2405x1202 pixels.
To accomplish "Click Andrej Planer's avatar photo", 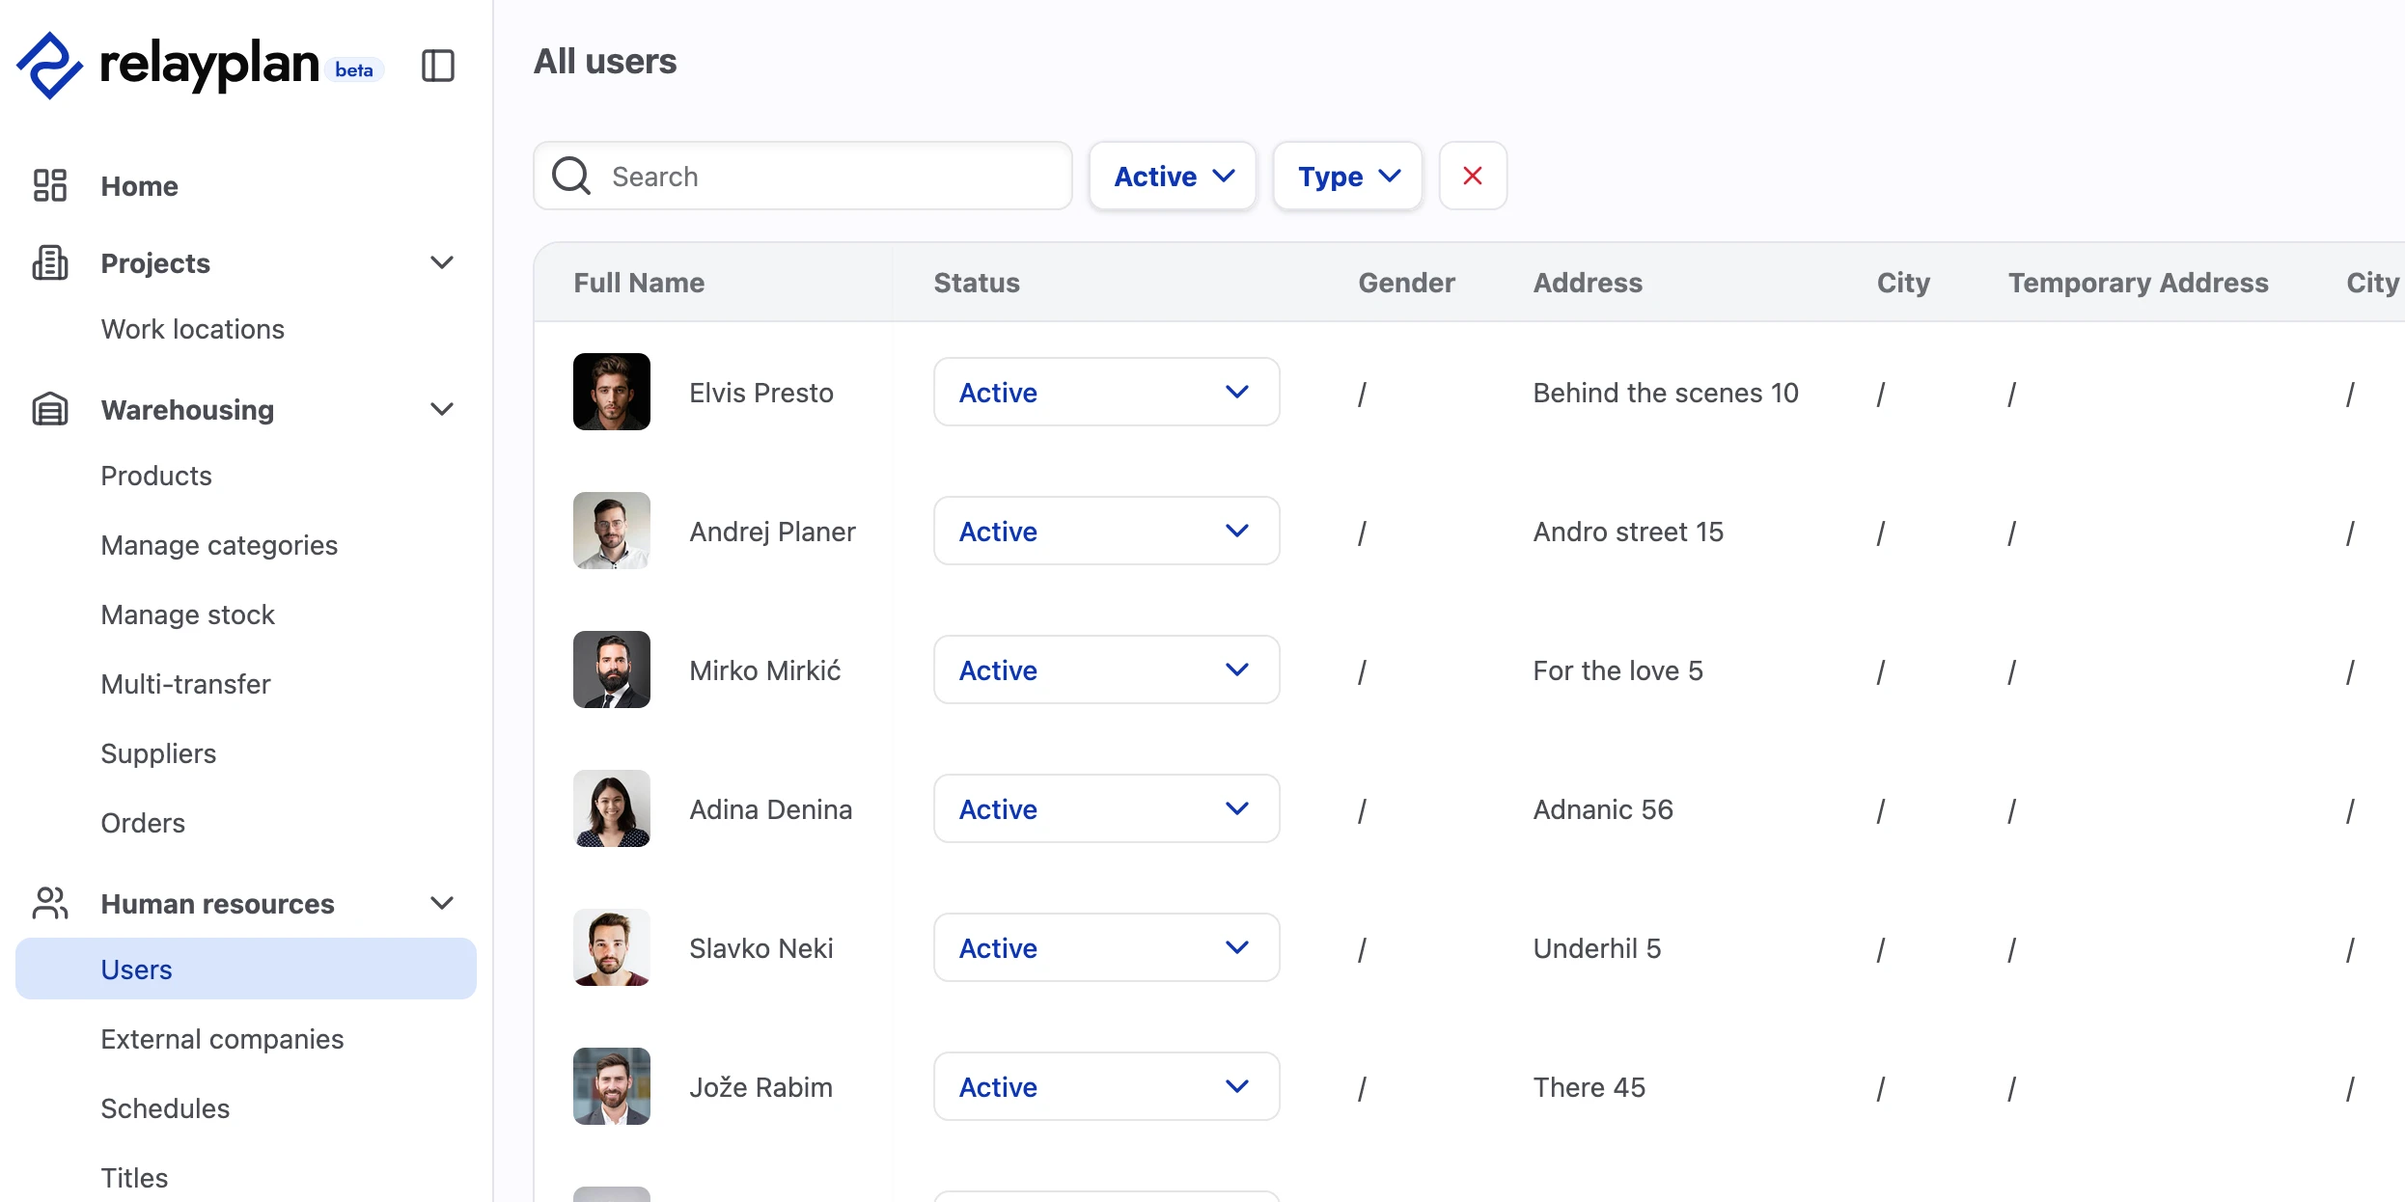I will point(612,531).
